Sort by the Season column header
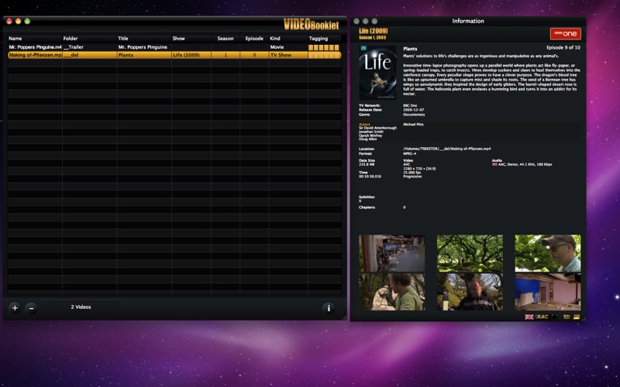 (x=226, y=38)
